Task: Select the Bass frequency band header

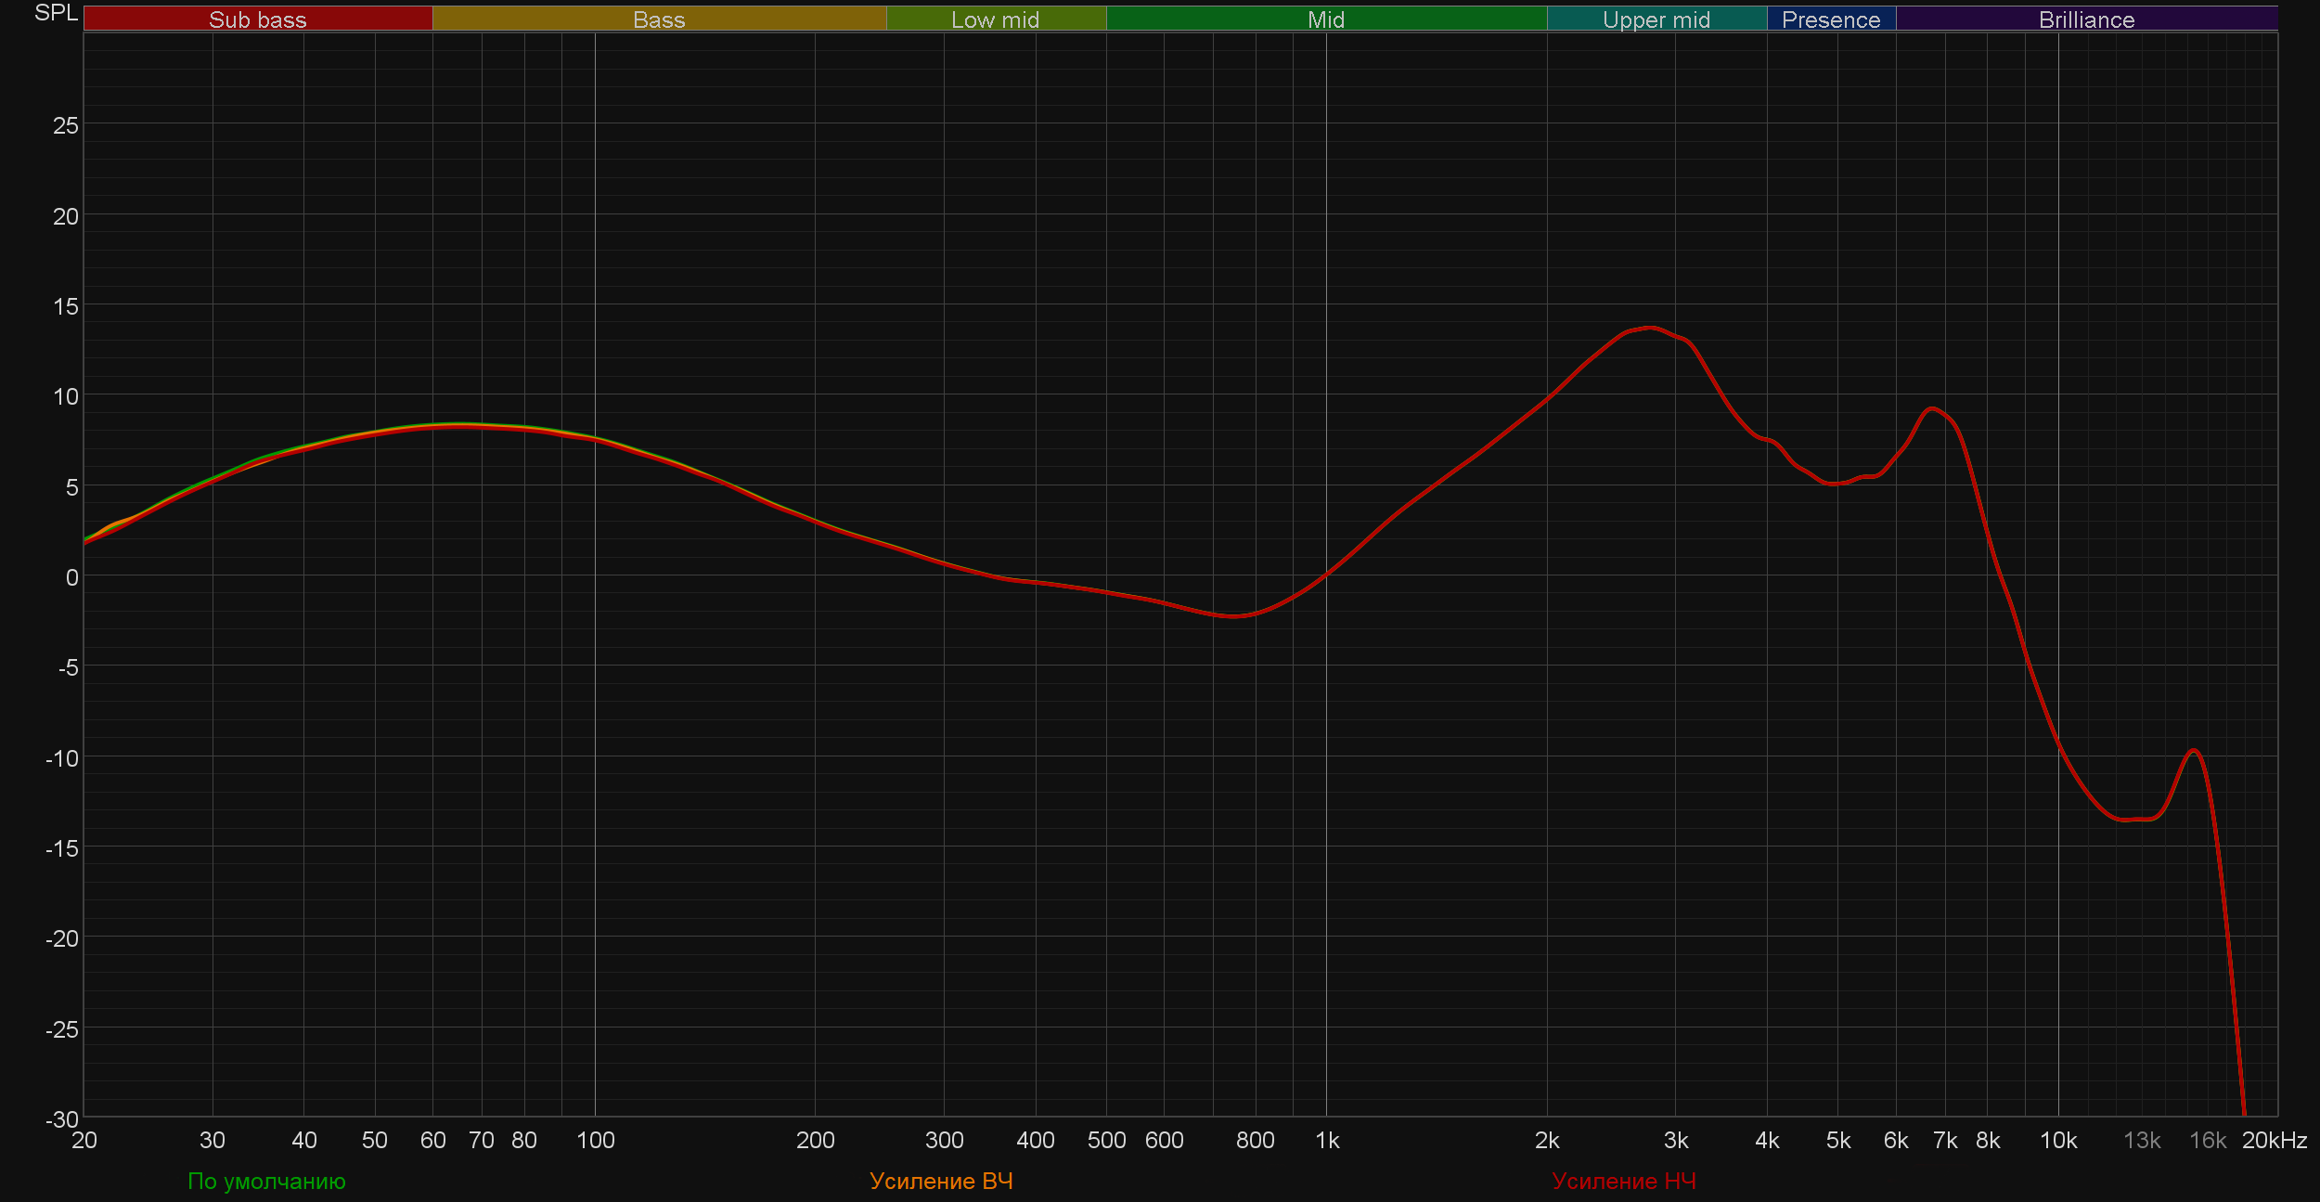Action: [x=659, y=19]
